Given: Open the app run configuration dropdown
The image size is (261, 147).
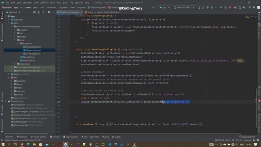Looking at the screenshot, I should [x=164, y=7].
